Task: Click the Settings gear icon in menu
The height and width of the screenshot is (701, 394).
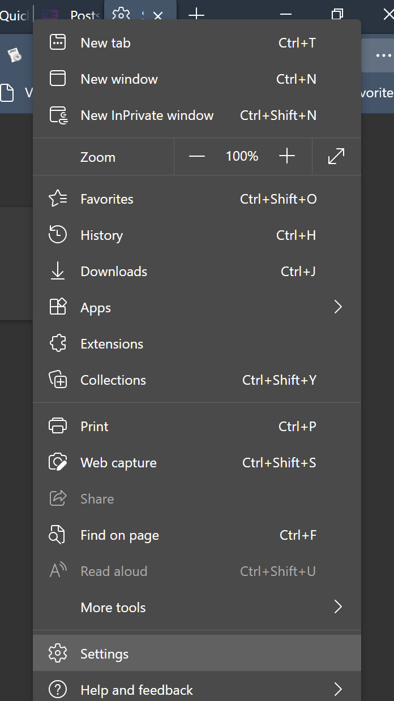Action: (x=58, y=653)
